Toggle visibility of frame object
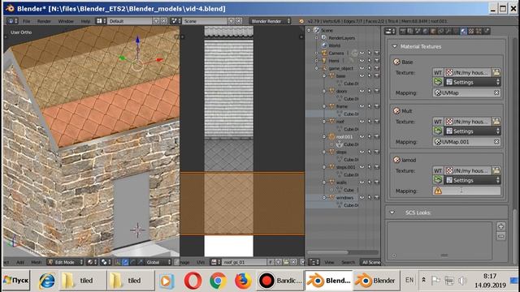 pyautogui.click(x=362, y=106)
